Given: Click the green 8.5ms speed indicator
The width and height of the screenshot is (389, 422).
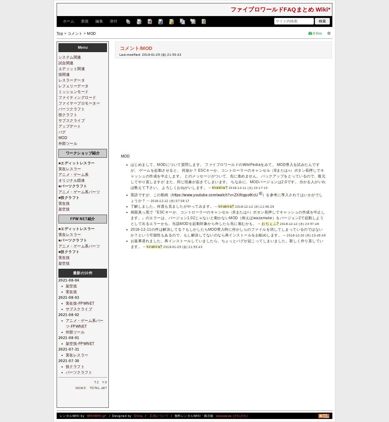Looking at the screenshot, I should pyautogui.click(x=315, y=33).
